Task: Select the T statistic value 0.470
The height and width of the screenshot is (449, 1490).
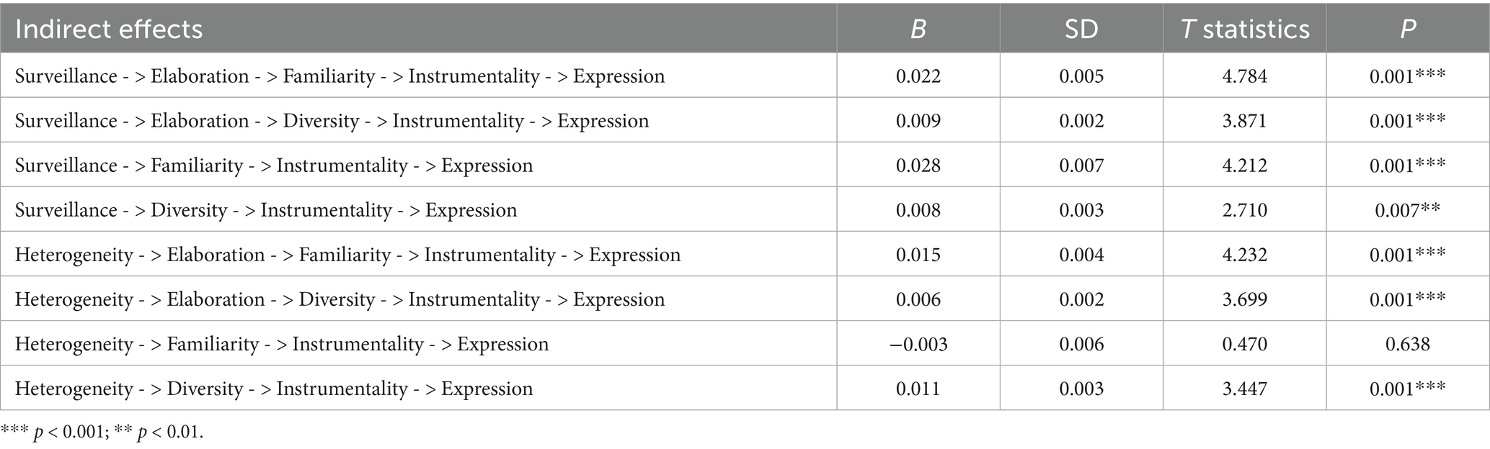Action: pos(1244,344)
